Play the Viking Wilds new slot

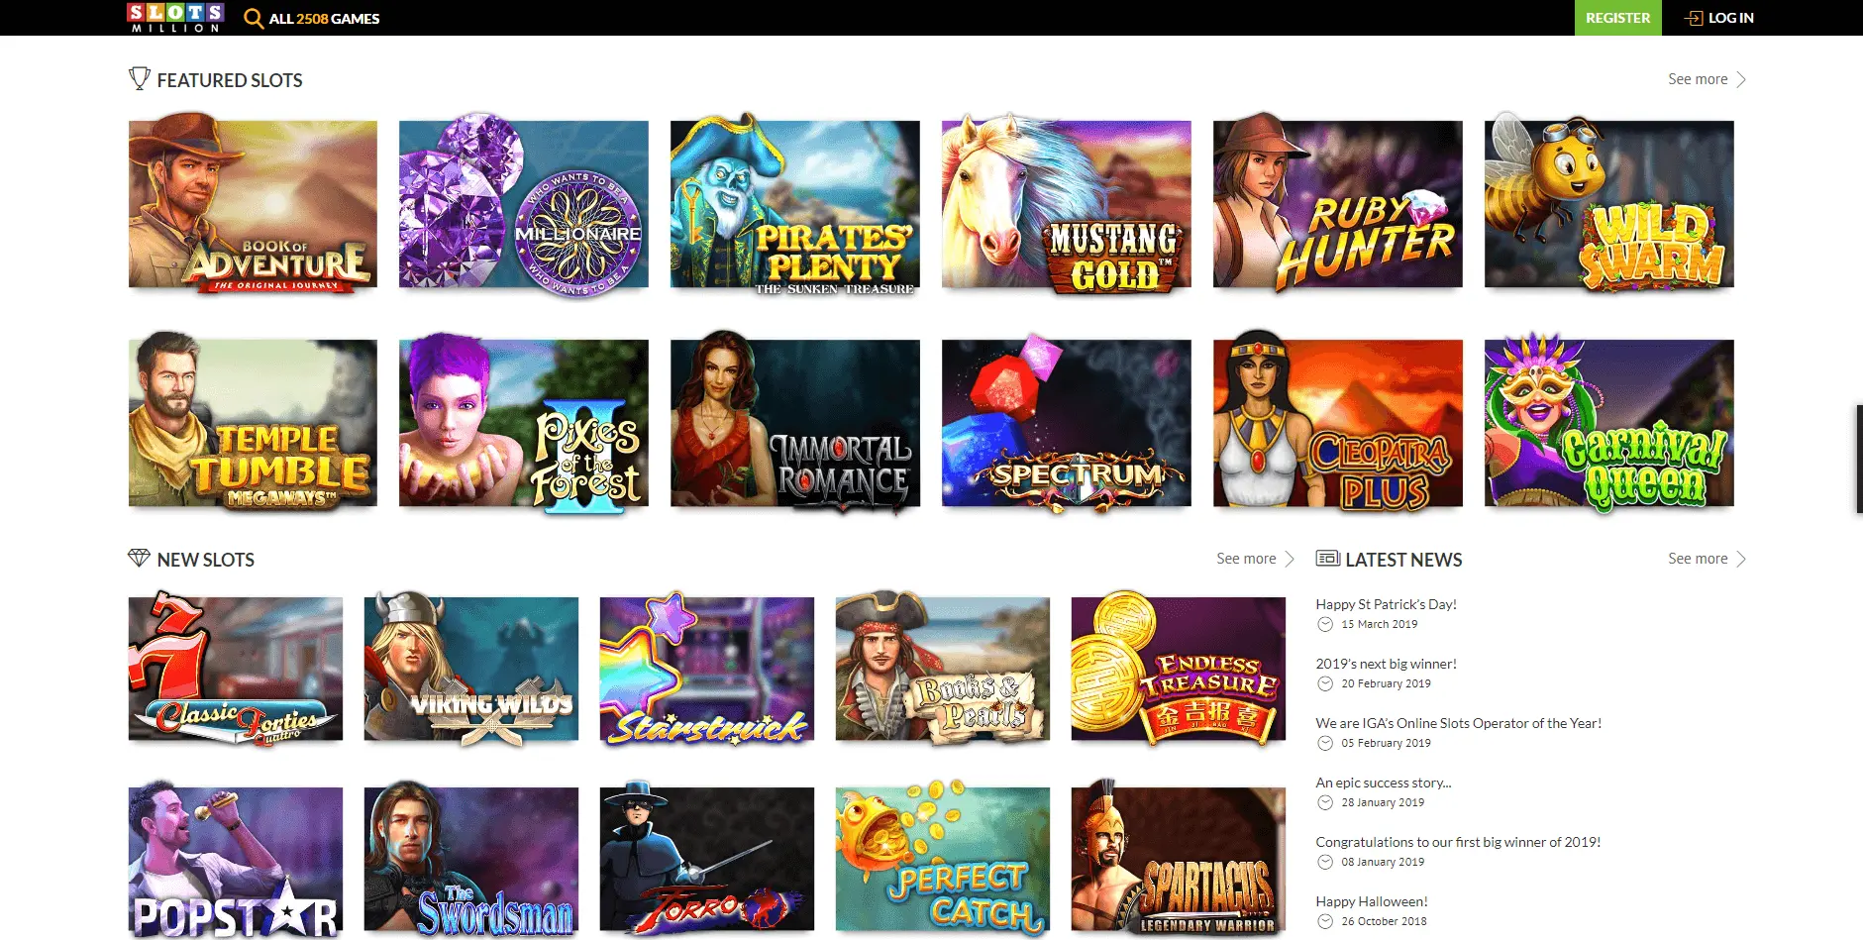pos(470,669)
